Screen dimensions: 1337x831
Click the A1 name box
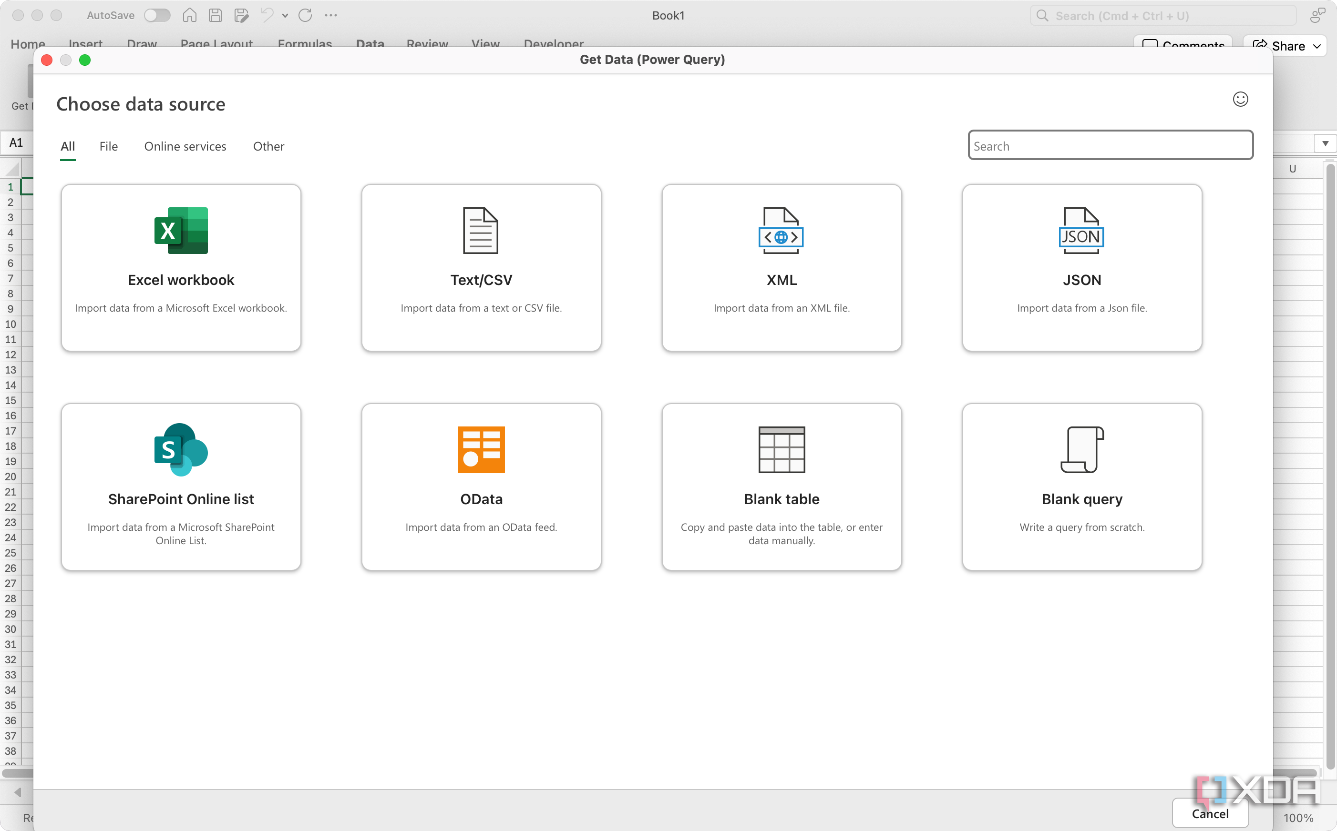click(x=17, y=143)
